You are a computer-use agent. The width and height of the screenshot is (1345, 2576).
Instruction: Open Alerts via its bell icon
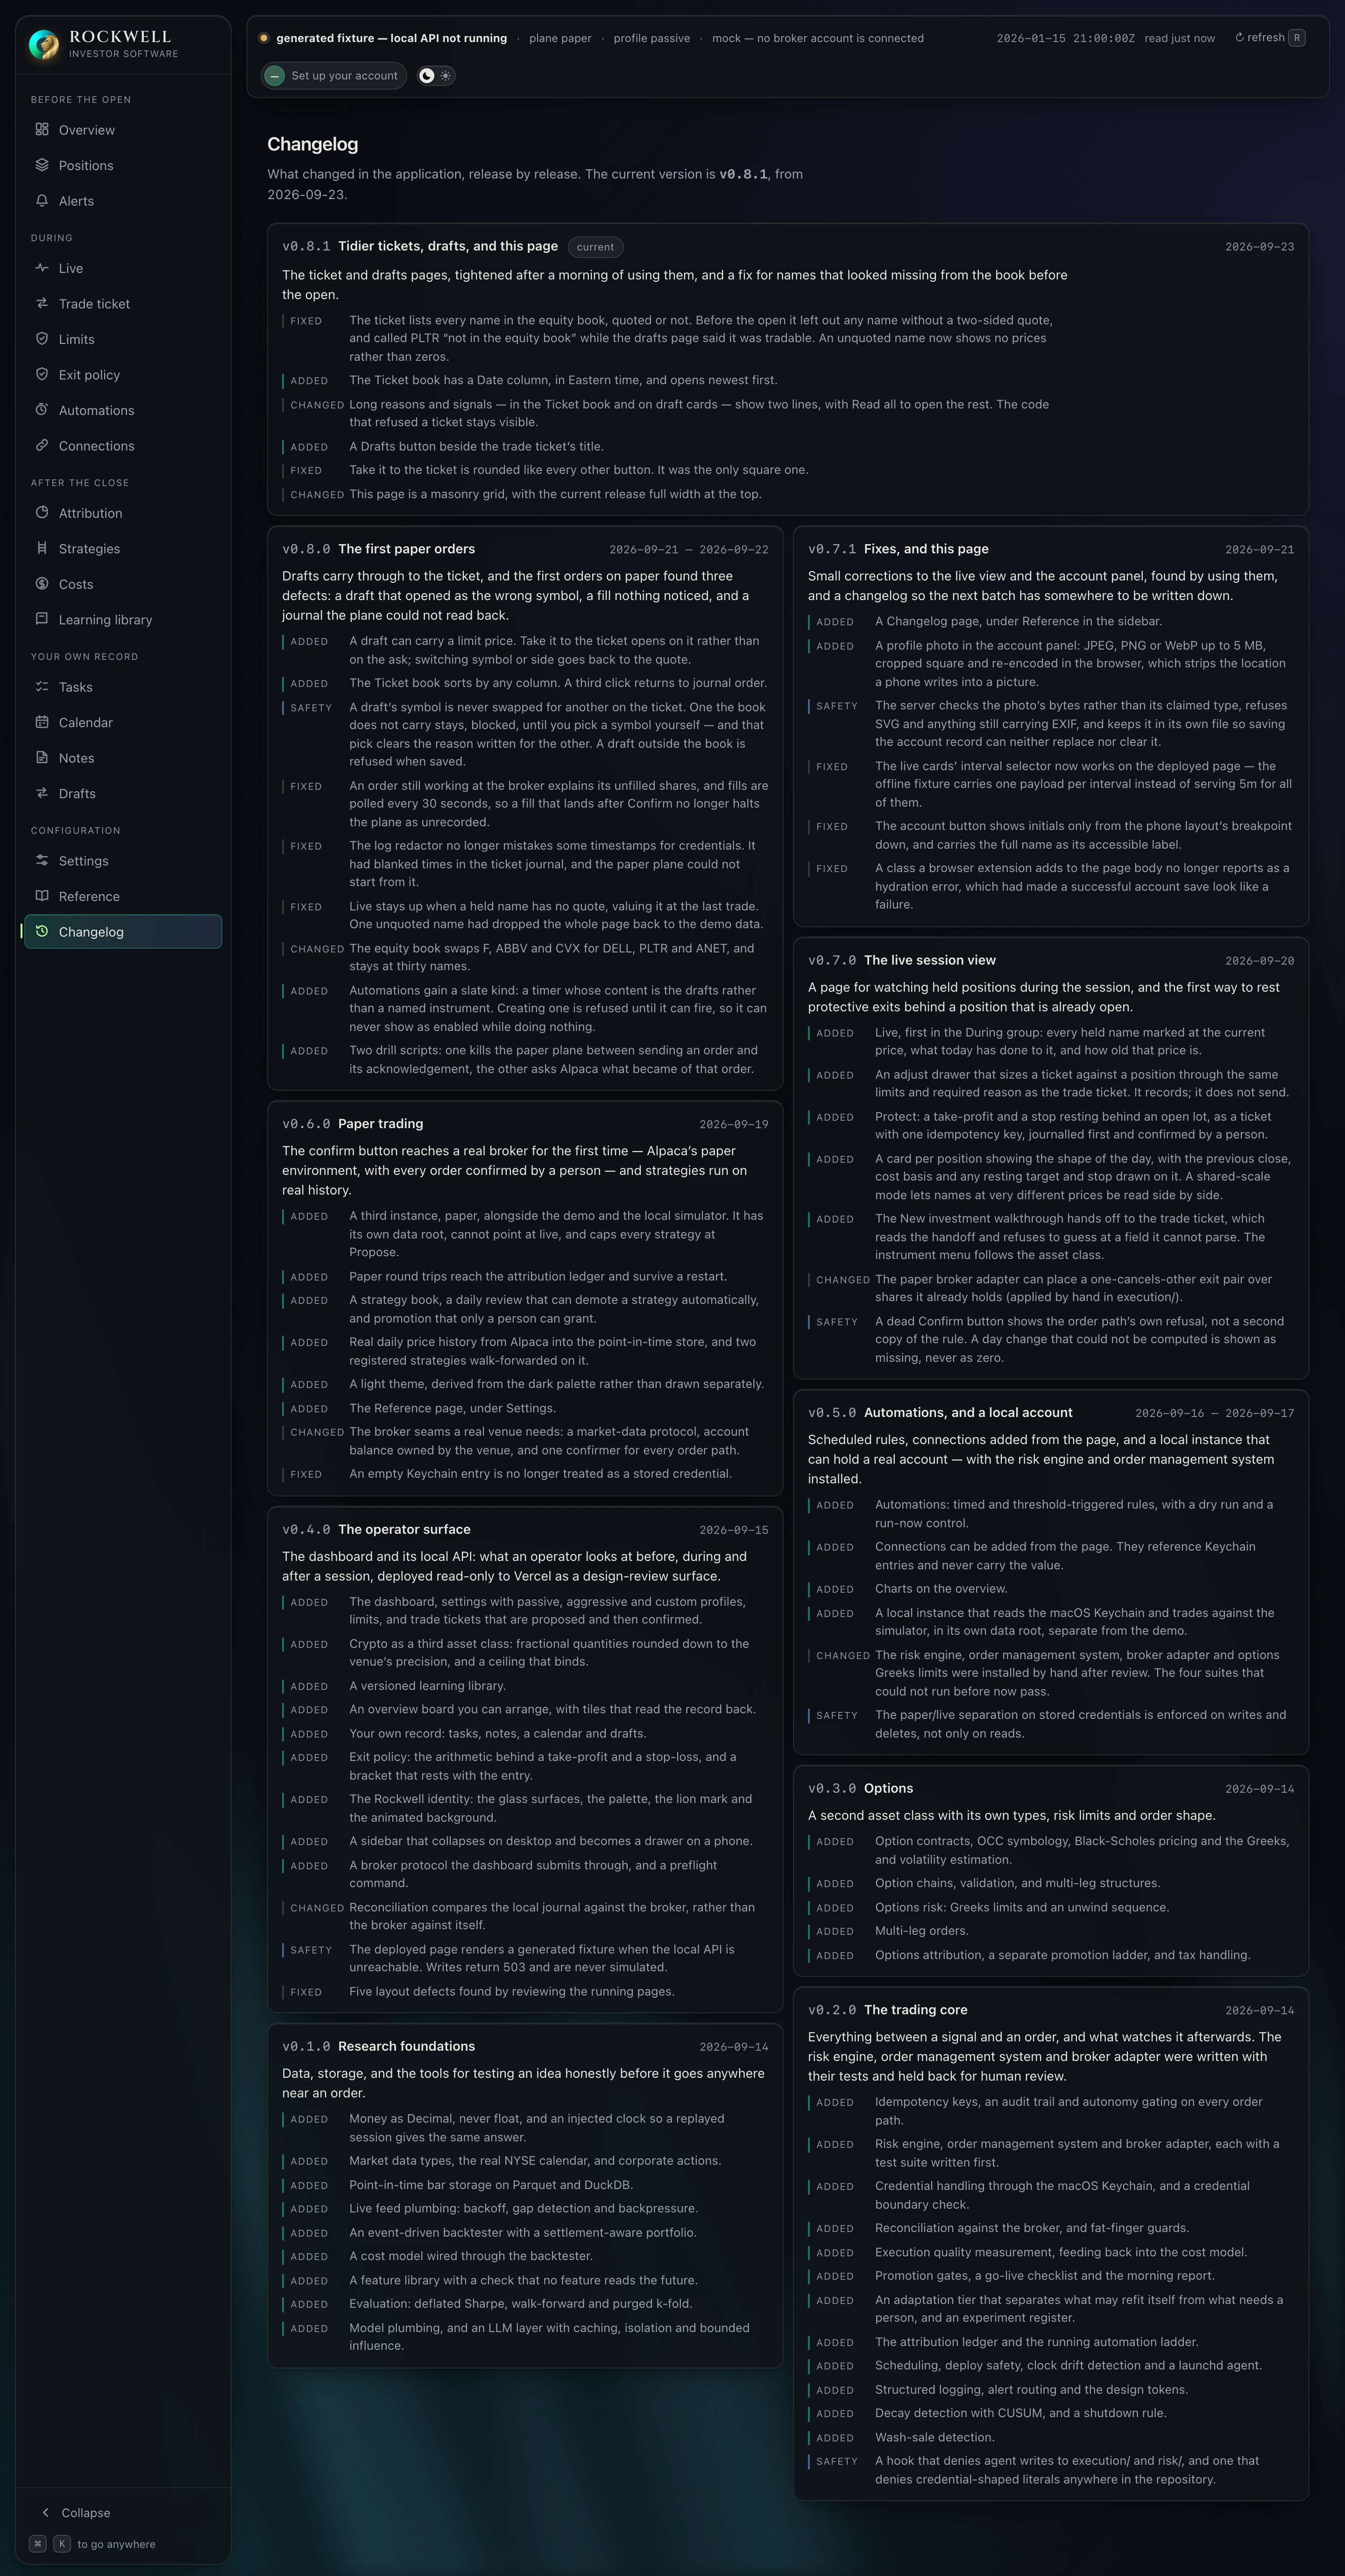tap(42, 200)
